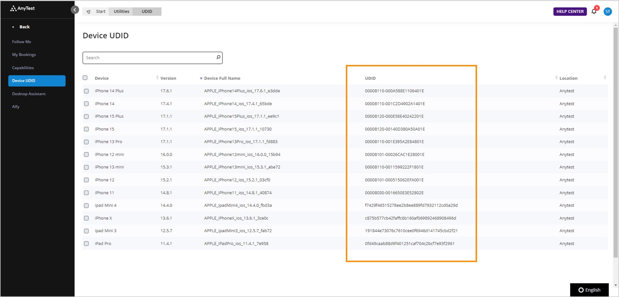Click UDID starting with 0fd49caab88d9f40
The height and width of the screenshot is (297, 619).
tap(410, 244)
